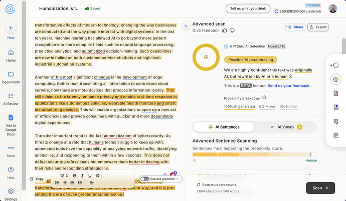
Task: Copy the document text
Action: point(37,179)
